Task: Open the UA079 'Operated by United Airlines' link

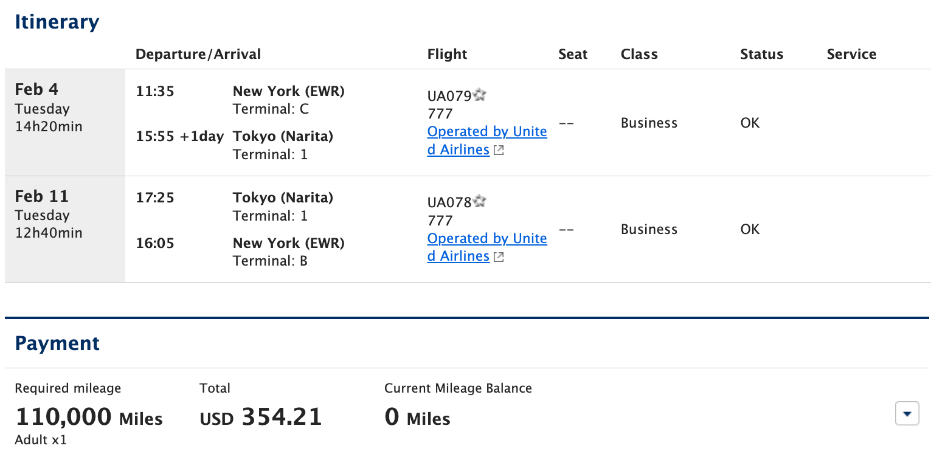Action: (486, 132)
